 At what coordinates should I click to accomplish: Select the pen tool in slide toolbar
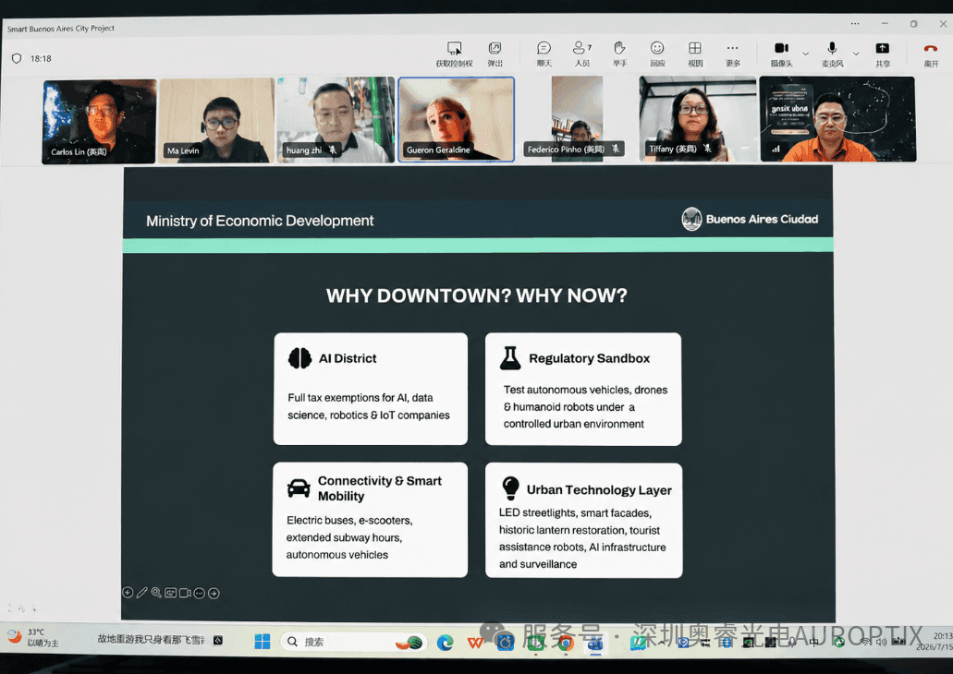(141, 593)
